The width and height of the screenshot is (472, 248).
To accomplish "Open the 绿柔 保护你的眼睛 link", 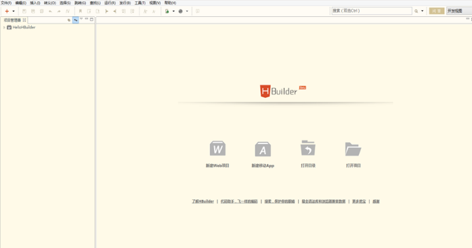I will 280,201.
